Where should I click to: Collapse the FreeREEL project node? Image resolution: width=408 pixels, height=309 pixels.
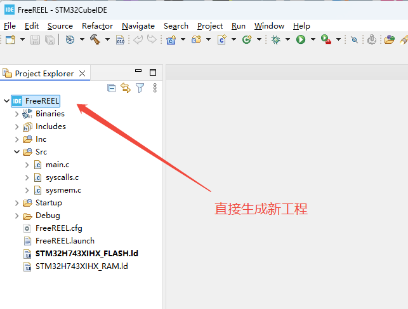point(7,101)
